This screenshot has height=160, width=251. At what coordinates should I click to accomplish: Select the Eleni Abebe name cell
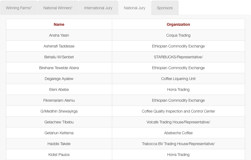click(x=59, y=89)
